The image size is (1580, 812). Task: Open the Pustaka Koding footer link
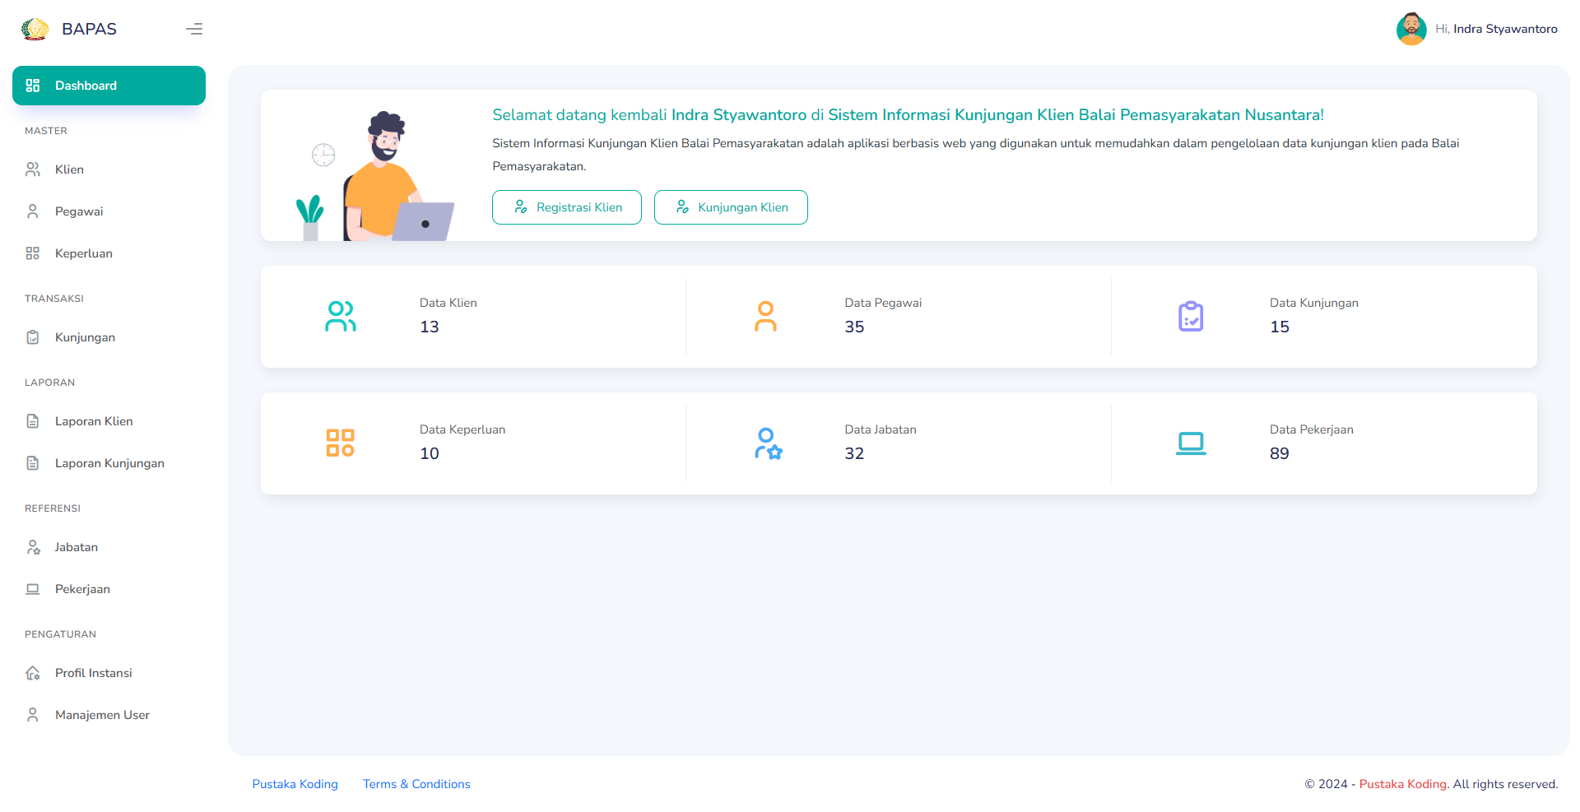[295, 783]
